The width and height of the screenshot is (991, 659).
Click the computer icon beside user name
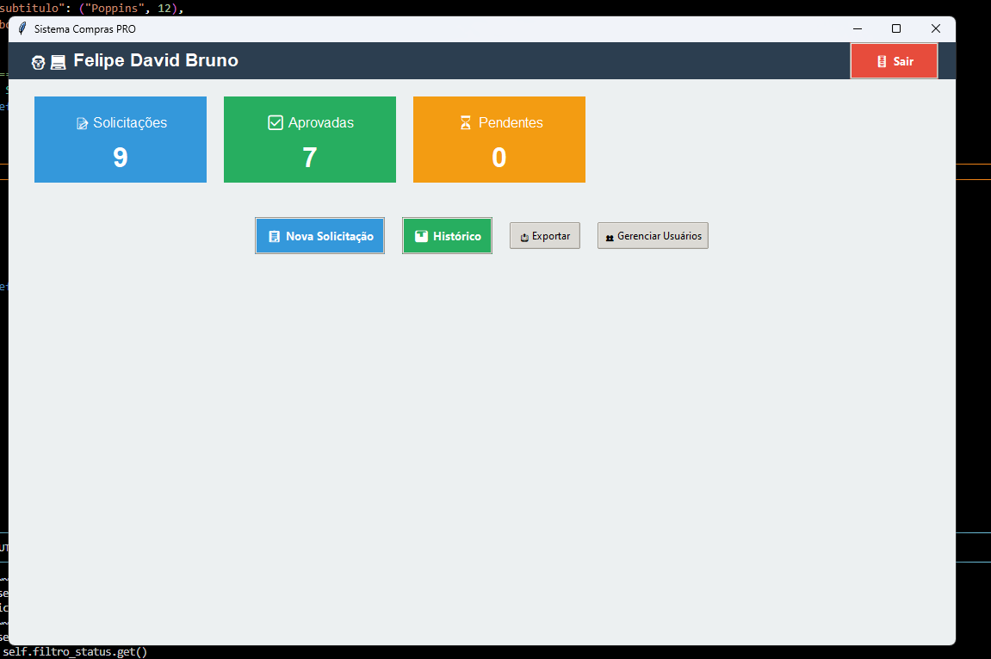click(x=59, y=62)
